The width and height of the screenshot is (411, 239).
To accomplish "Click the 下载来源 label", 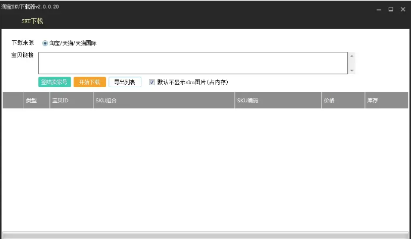I will [23, 43].
